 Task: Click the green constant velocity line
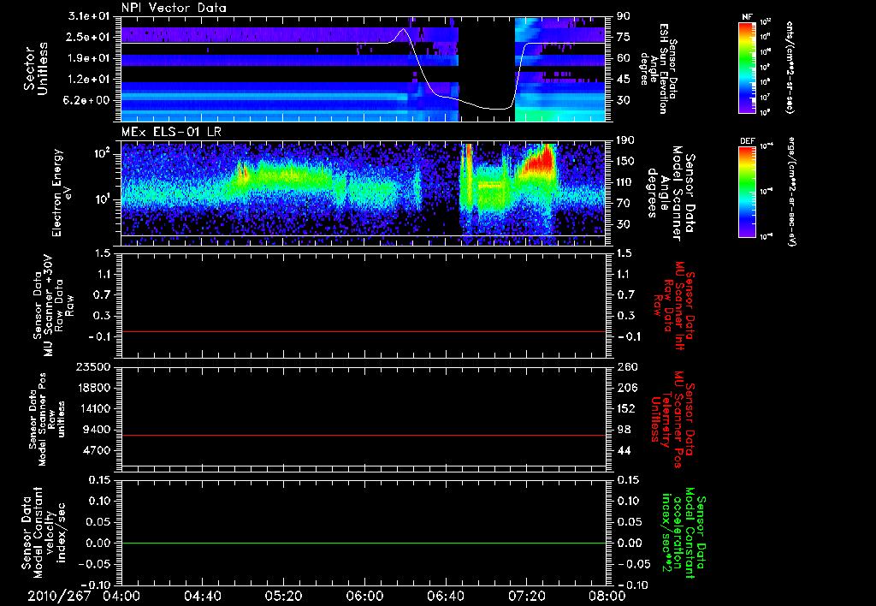click(x=363, y=543)
